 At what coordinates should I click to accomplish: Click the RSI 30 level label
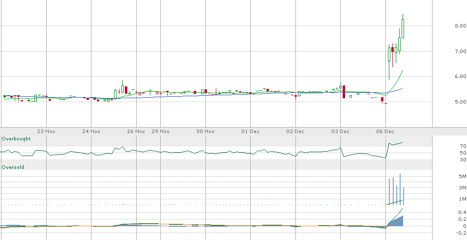point(463,160)
